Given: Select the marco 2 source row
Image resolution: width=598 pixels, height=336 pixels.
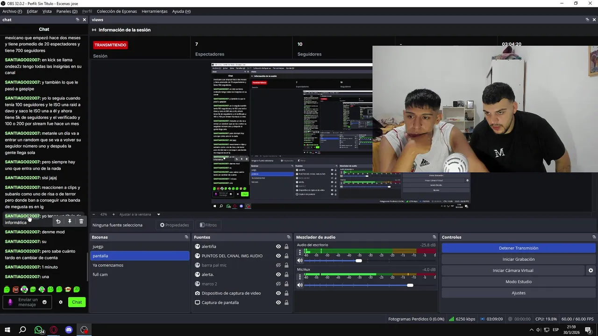Looking at the screenshot, I should pos(242,284).
